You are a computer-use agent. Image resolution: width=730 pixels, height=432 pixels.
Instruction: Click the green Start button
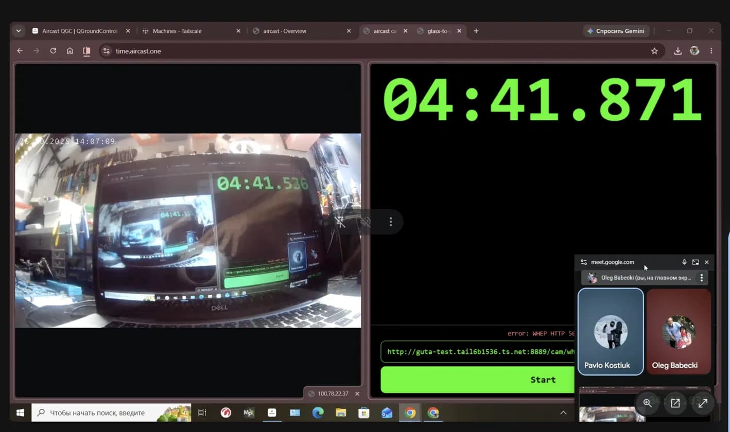[x=477, y=380]
